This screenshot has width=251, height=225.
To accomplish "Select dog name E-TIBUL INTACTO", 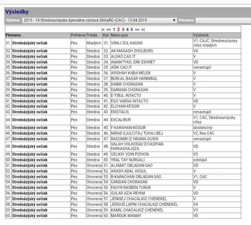I will coord(126,95).
